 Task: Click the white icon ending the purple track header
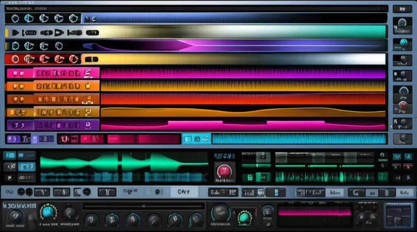88,125
